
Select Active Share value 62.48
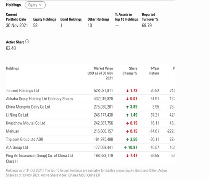pyautogui.click(x=11, y=48)
